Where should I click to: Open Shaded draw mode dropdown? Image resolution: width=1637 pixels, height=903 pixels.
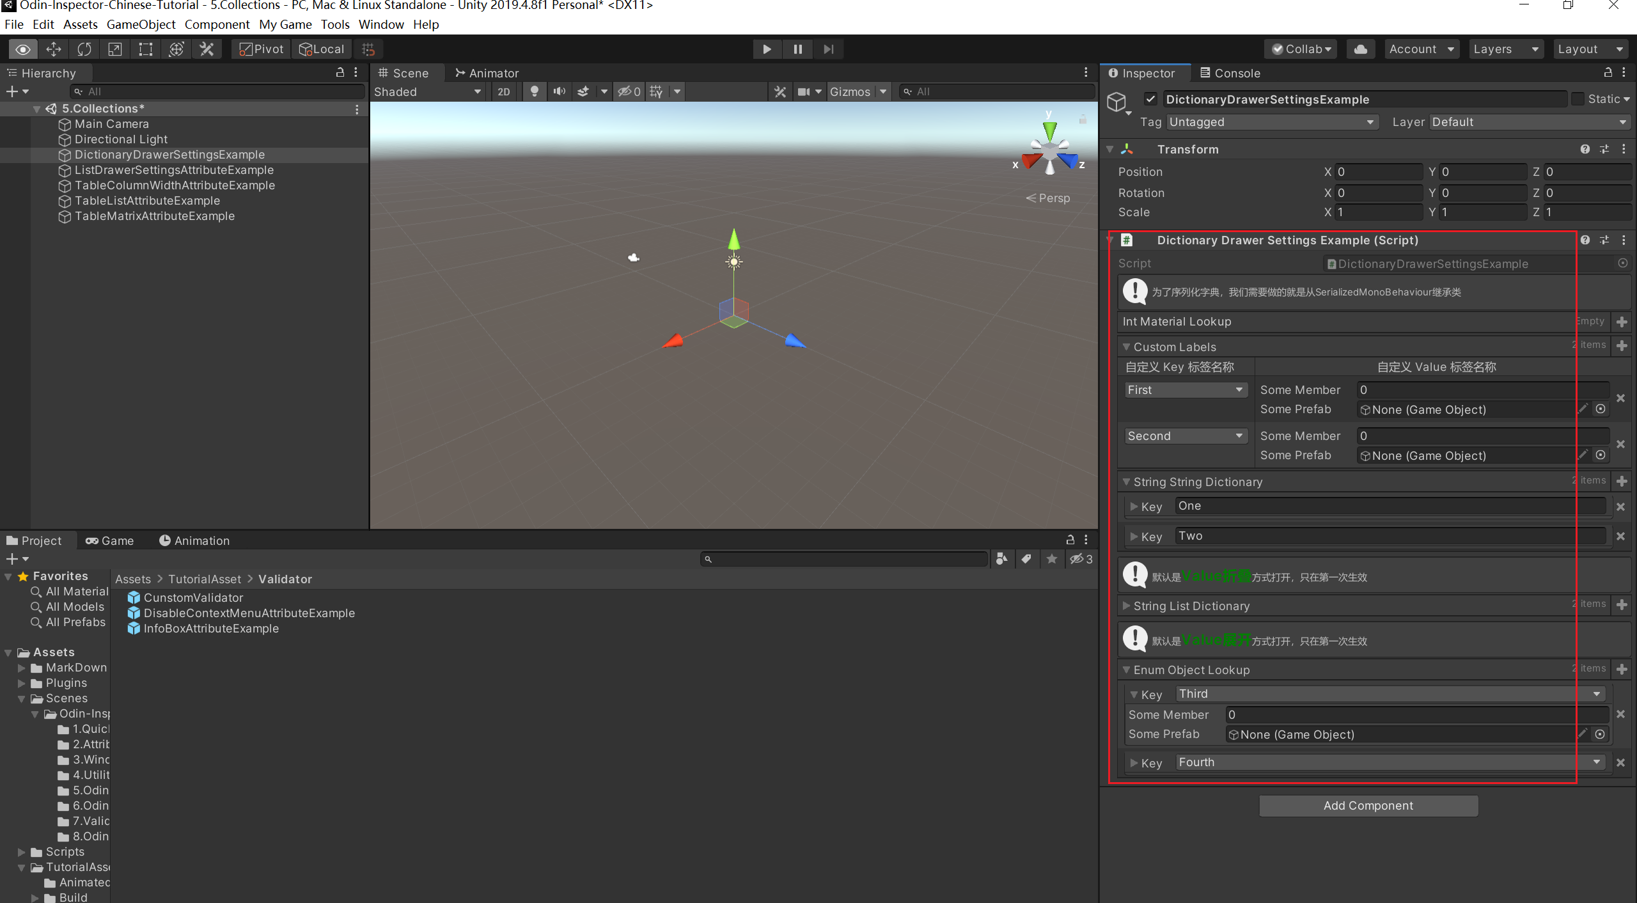click(x=427, y=91)
